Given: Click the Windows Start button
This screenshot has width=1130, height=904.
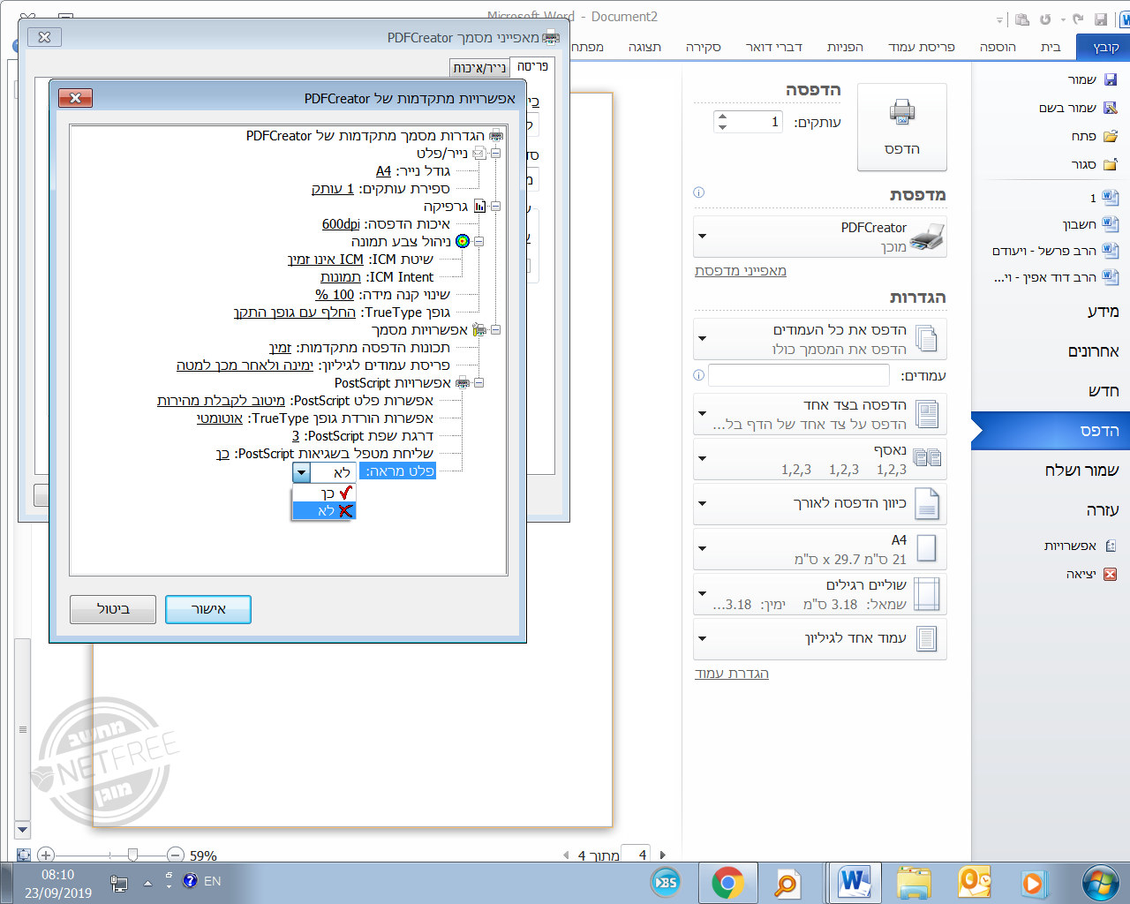Looking at the screenshot, I should tap(1100, 882).
